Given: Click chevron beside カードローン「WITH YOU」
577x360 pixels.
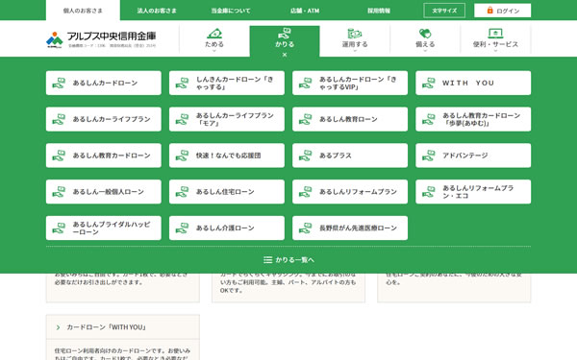Looking at the screenshot, I should [x=58, y=327].
